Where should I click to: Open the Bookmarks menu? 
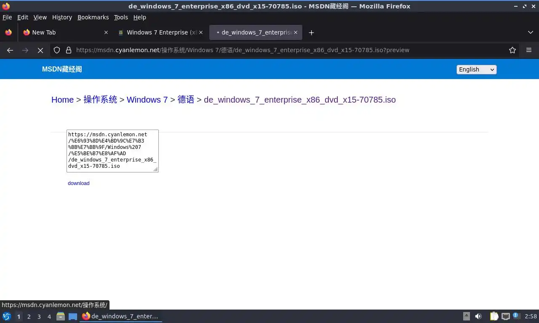tap(93, 17)
